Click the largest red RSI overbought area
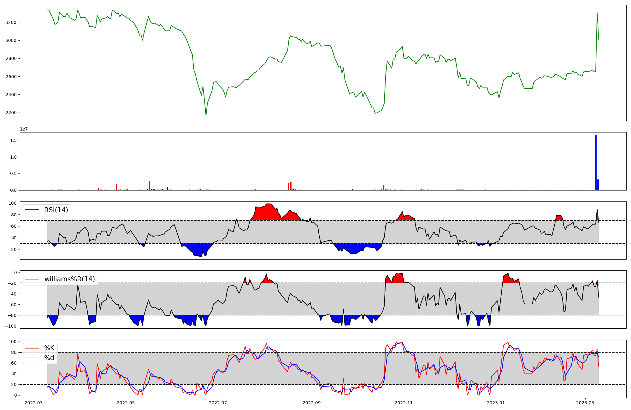 (x=268, y=214)
